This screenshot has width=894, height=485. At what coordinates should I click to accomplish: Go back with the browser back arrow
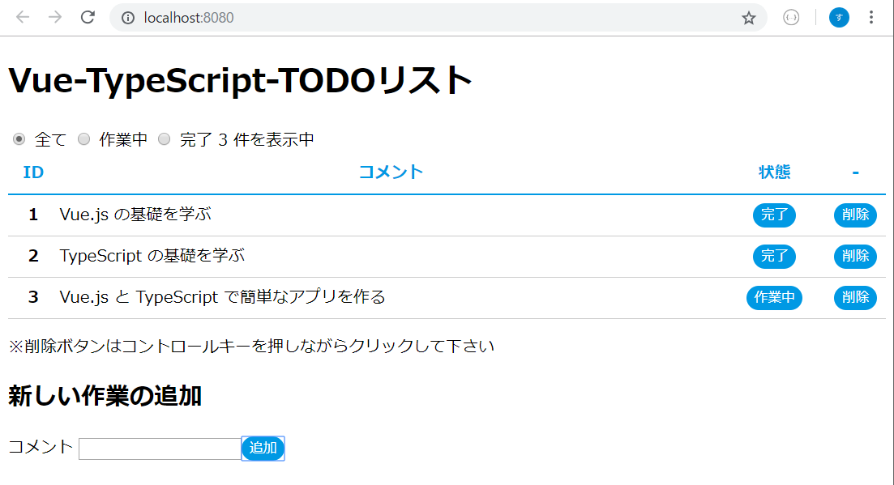pos(23,17)
